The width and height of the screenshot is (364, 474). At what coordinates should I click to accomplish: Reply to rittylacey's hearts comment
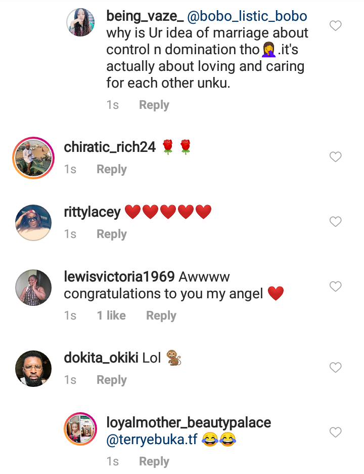112,234
